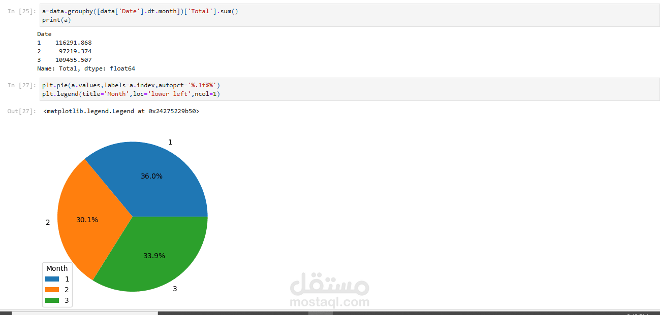Screen dimensions: 660x315
Task: Click the groupby code line in cell 25
Action: 140,11
